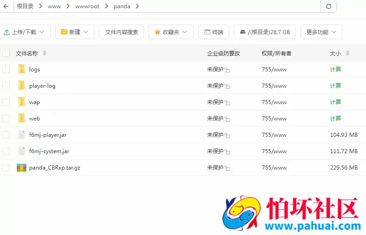Click the f6mj-system.jar file name

point(49,151)
